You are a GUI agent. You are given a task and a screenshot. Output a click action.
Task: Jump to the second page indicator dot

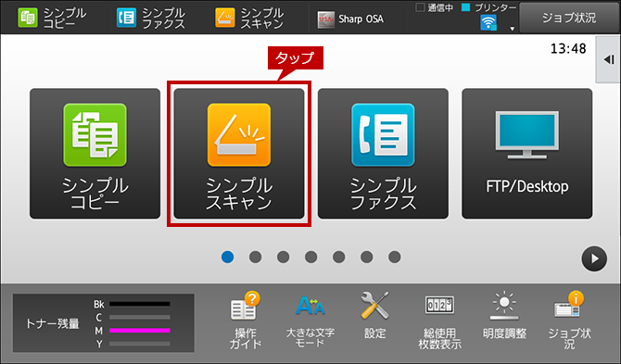coord(255,257)
